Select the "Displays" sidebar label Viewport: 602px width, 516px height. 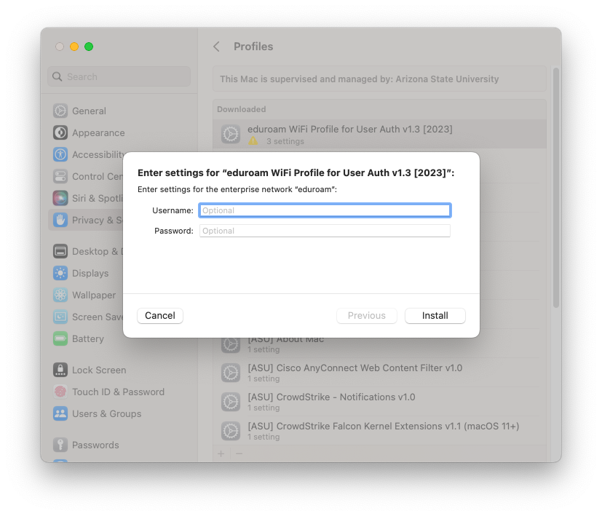90,274
